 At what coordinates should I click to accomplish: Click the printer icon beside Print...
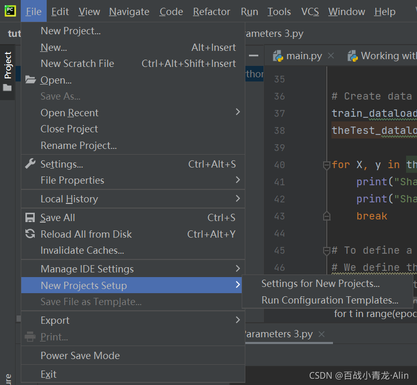coord(30,337)
